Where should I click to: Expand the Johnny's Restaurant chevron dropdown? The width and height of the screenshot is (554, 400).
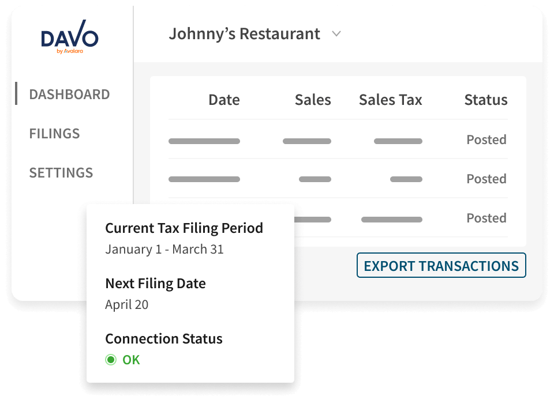pyautogui.click(x=336, y=34)
